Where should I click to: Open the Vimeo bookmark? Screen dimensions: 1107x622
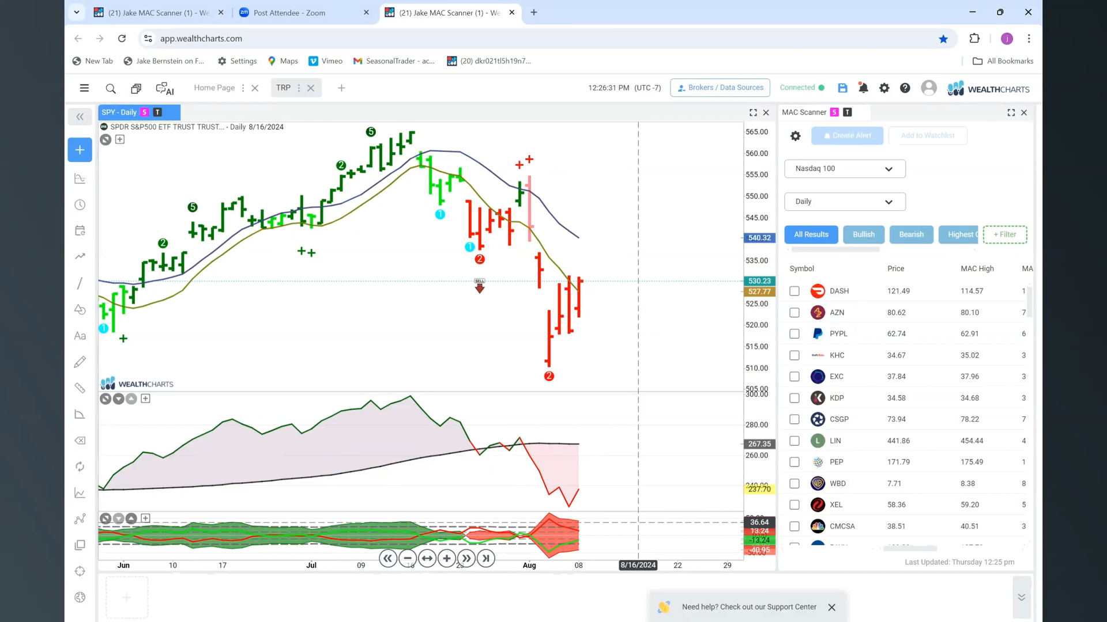[x=326, y=61]
